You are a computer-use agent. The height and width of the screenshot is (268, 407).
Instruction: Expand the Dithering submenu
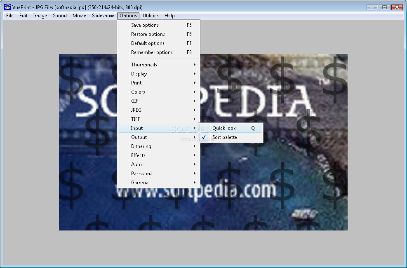159,146
